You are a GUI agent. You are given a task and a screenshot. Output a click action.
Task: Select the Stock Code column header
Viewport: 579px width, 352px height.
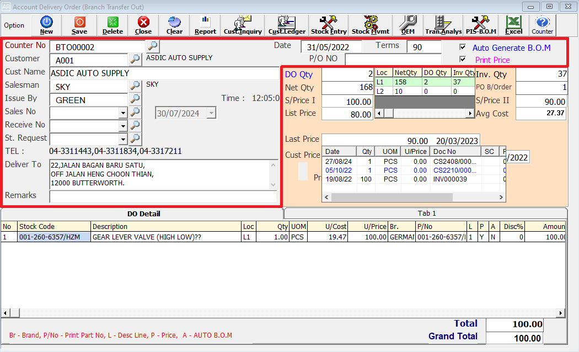point(54,226)
